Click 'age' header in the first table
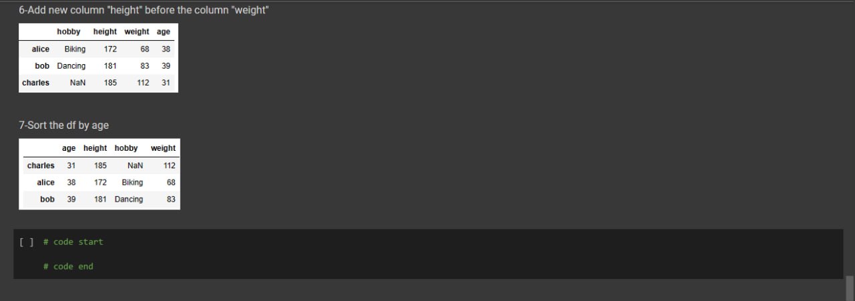855x301 pixels. [164, 31]
